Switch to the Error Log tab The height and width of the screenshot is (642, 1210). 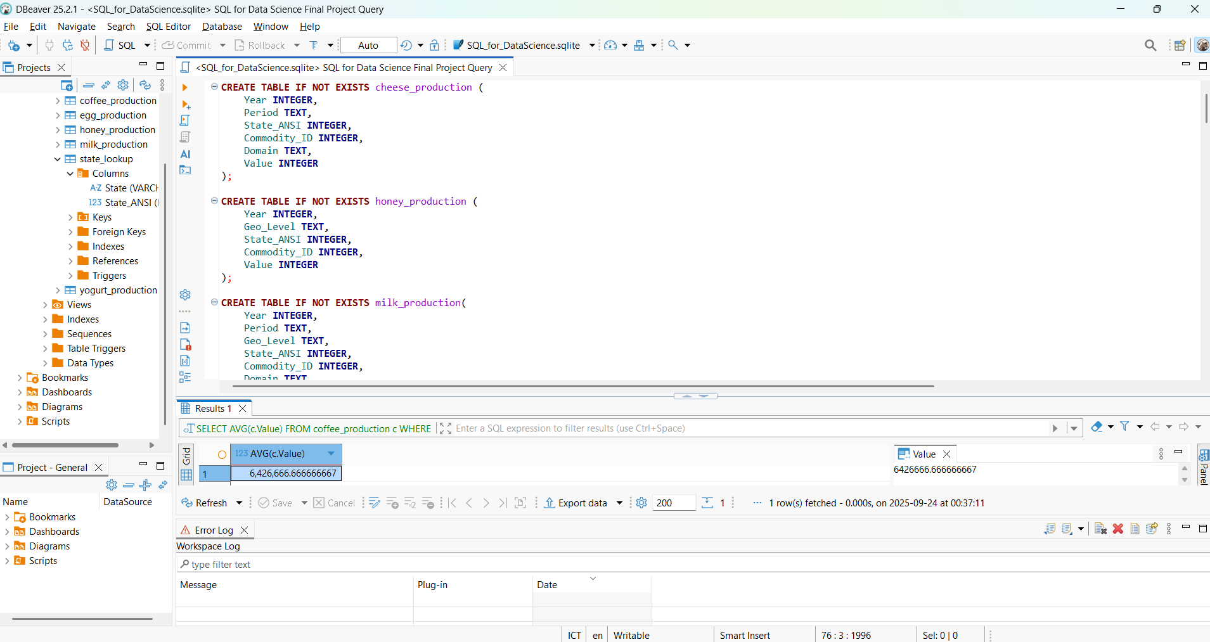214,530
